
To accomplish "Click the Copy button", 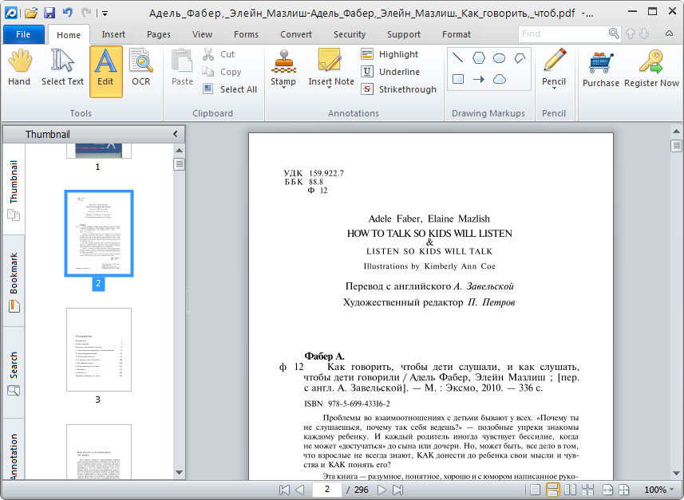I will 222,72.
